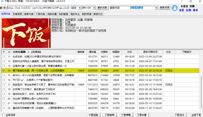Click the 下载音频 button
The height and width of the screenshot is (117, 203).
[x=109, y=115]
